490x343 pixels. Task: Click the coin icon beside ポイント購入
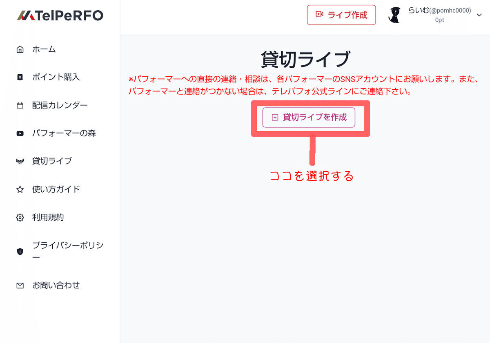pos(20,77)
